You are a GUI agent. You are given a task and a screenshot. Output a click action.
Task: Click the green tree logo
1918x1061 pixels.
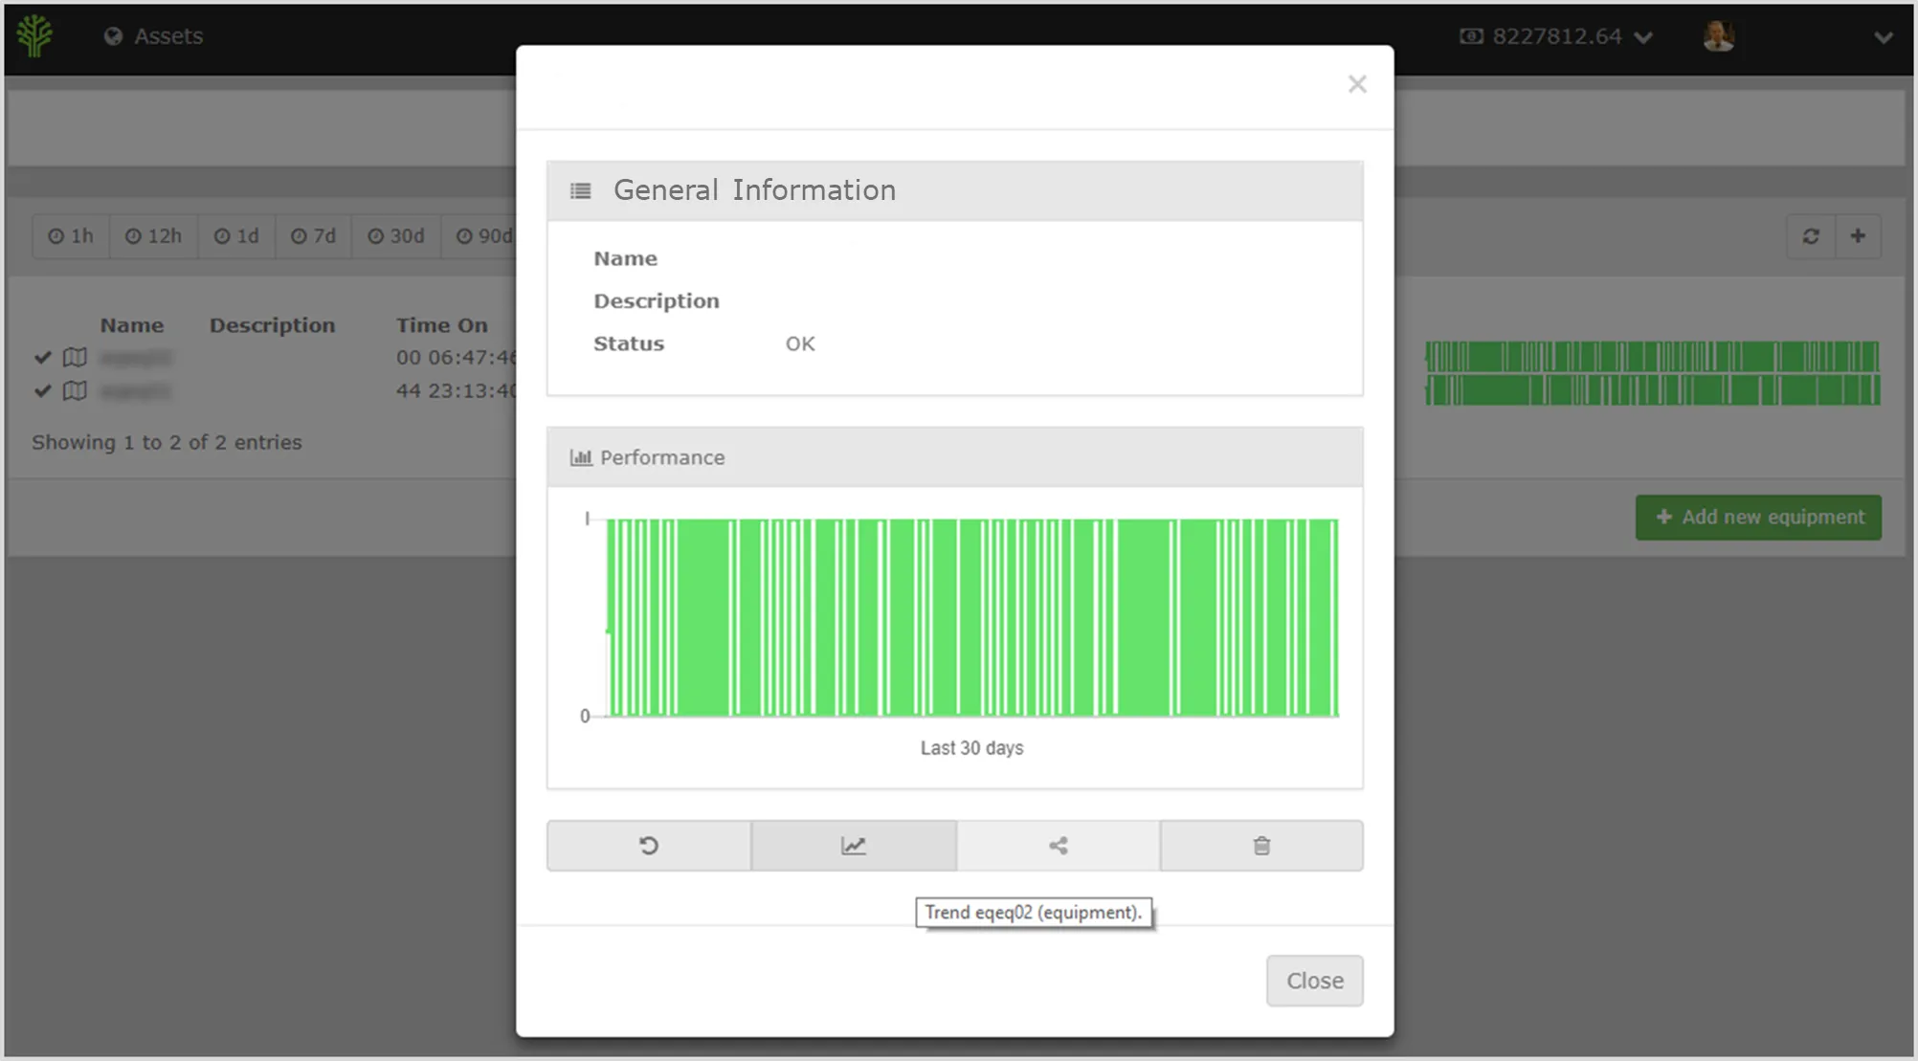click(x=35, y=36)
